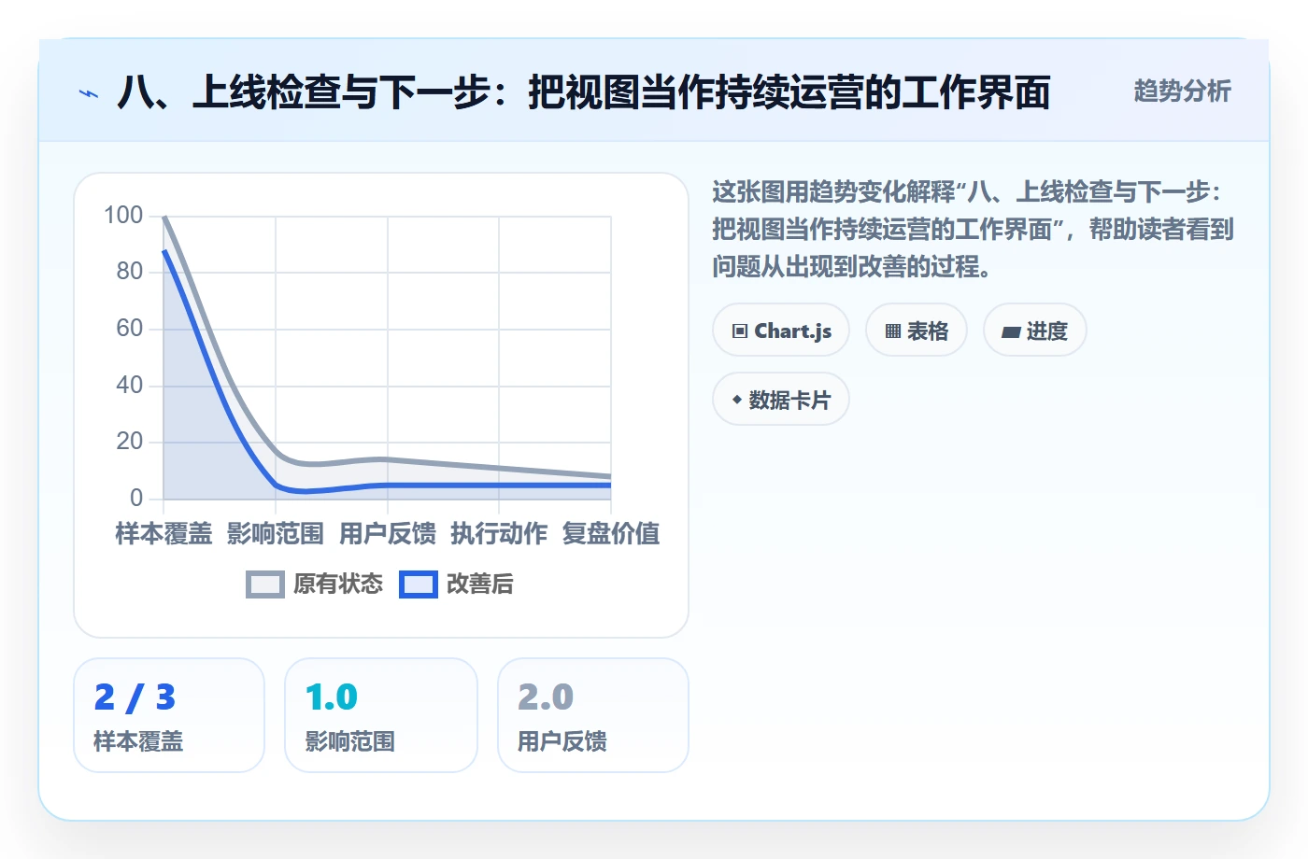Select the 进度 tag
The height and width of the screenshot is (859, 1308).
[x=1035, y=331]
